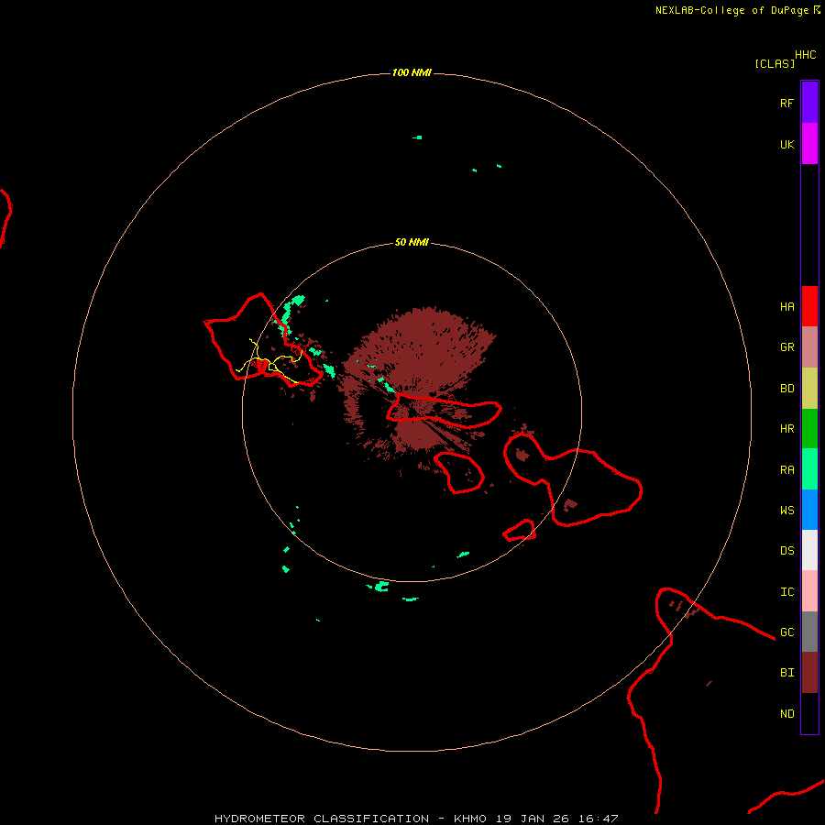This screenshot has width=825, height=825.
Task: Click the ND black legend swatch
Action: pos(809,713)
